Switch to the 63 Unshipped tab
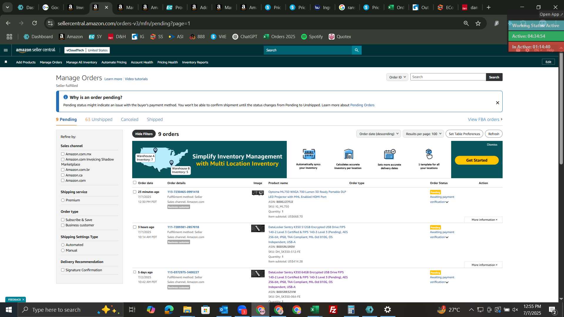 pyautogui.click(x=99, y=119)
